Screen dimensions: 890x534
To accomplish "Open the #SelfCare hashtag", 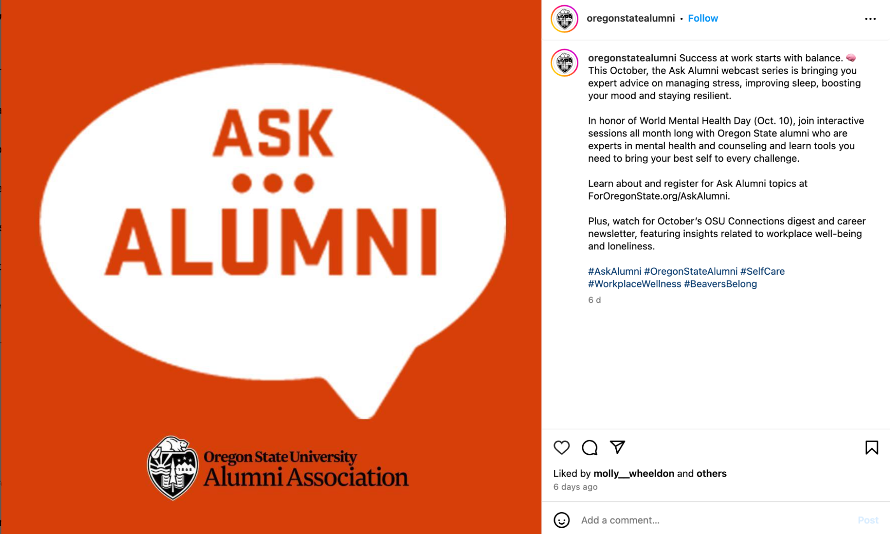I will pyautogui.click(x=762, y=271).
